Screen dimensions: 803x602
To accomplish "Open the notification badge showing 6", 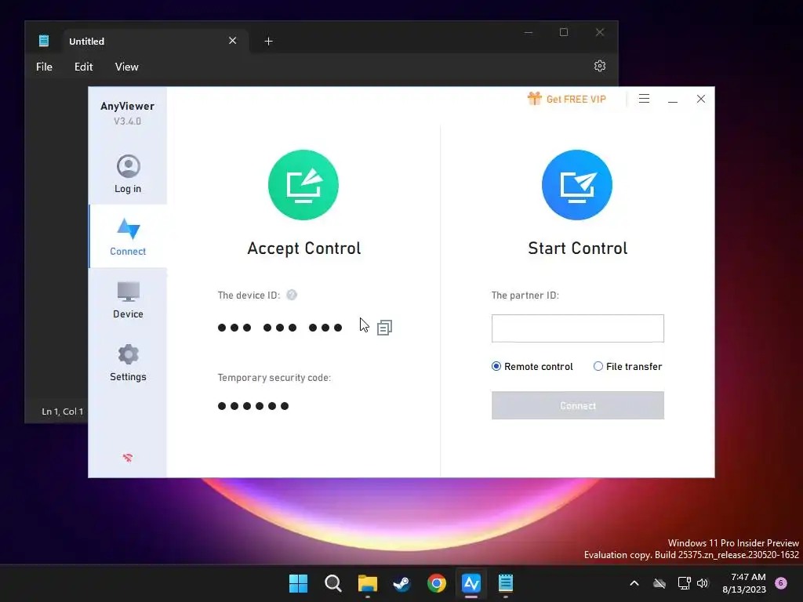I will click(x=781, y=582).
